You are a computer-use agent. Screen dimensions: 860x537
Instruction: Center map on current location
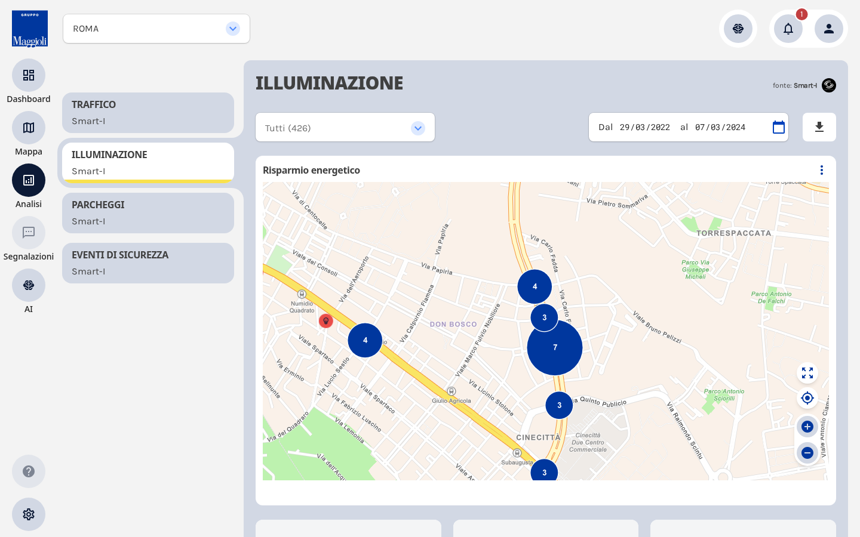tap(807, 398)
